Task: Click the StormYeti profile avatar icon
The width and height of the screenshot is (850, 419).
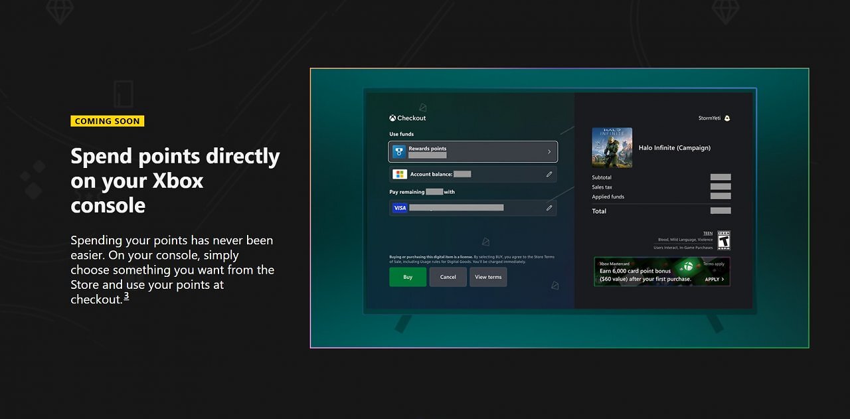Action: pyautogui.click(x=727, y=118)
